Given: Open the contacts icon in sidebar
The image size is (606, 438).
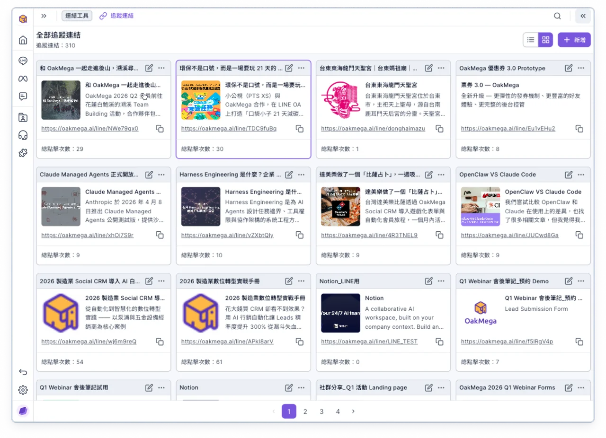Looking at the screenshot, I should [x=23, y=117].
